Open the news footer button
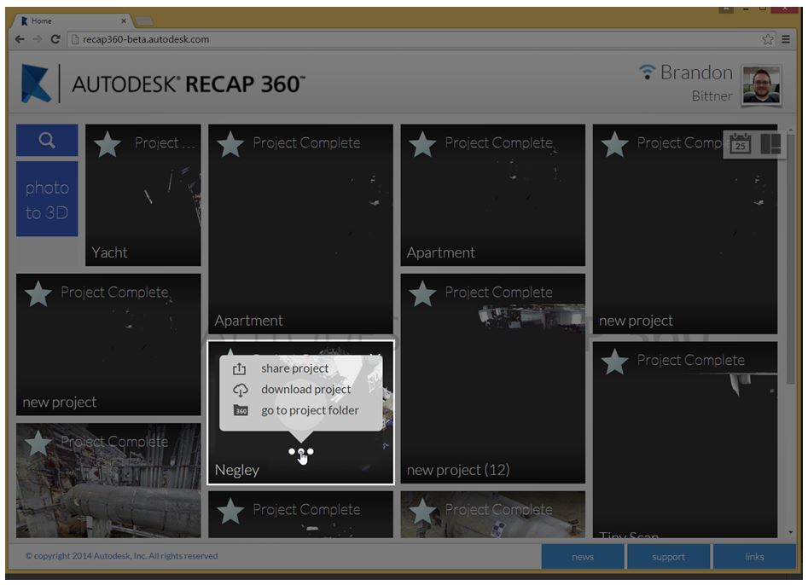The width and height of the screenshot is (808, 585). click(x=582, y=557)
